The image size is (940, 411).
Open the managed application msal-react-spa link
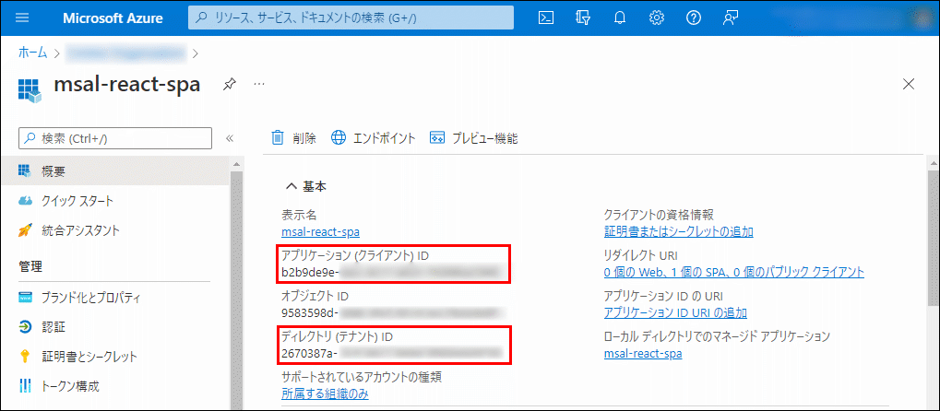point(643,354)
